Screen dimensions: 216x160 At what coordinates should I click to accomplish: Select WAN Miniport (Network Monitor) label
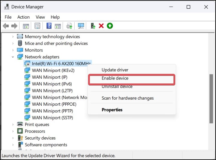(x=60, y=98)
